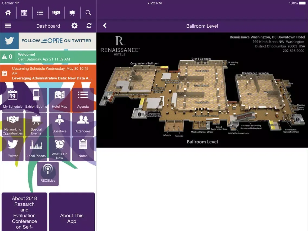This screenshot has width=308, height=231.
Task: Tap the Follow OPRE on Twitter banner
Action: 48,41
